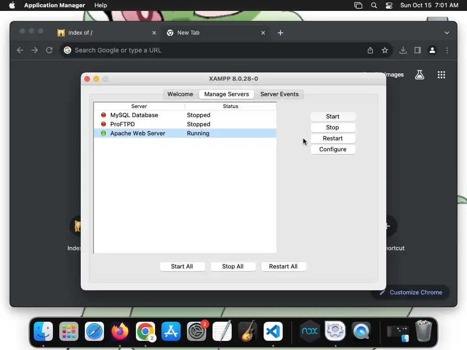
Task: Restart the selected server
Action: 332,139
